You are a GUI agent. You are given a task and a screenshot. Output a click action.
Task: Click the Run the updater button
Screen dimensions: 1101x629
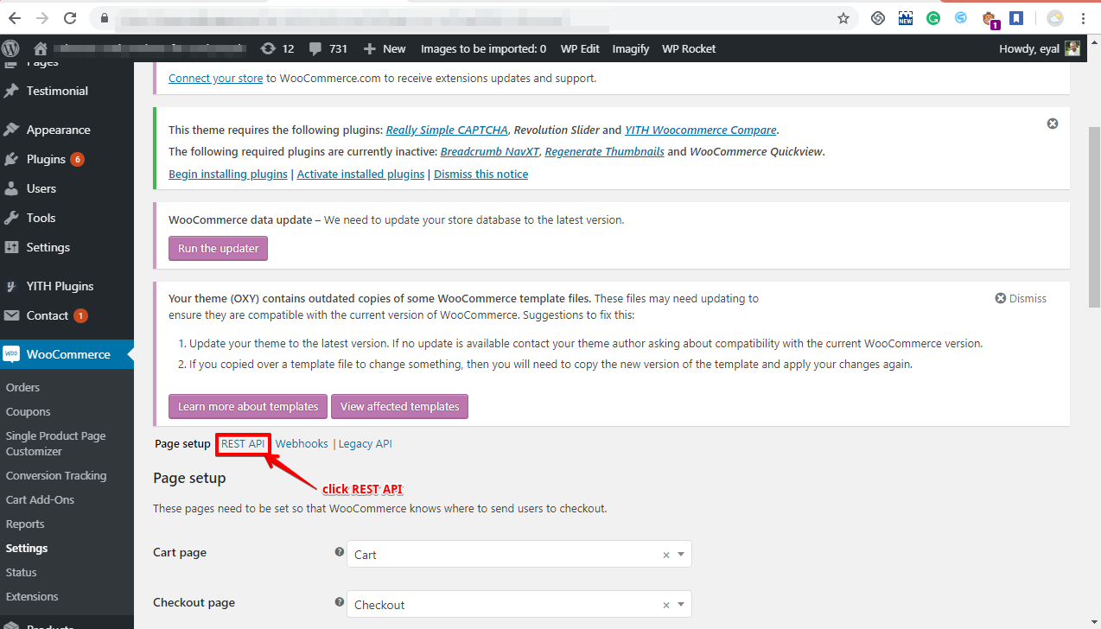tap(219, 248)
